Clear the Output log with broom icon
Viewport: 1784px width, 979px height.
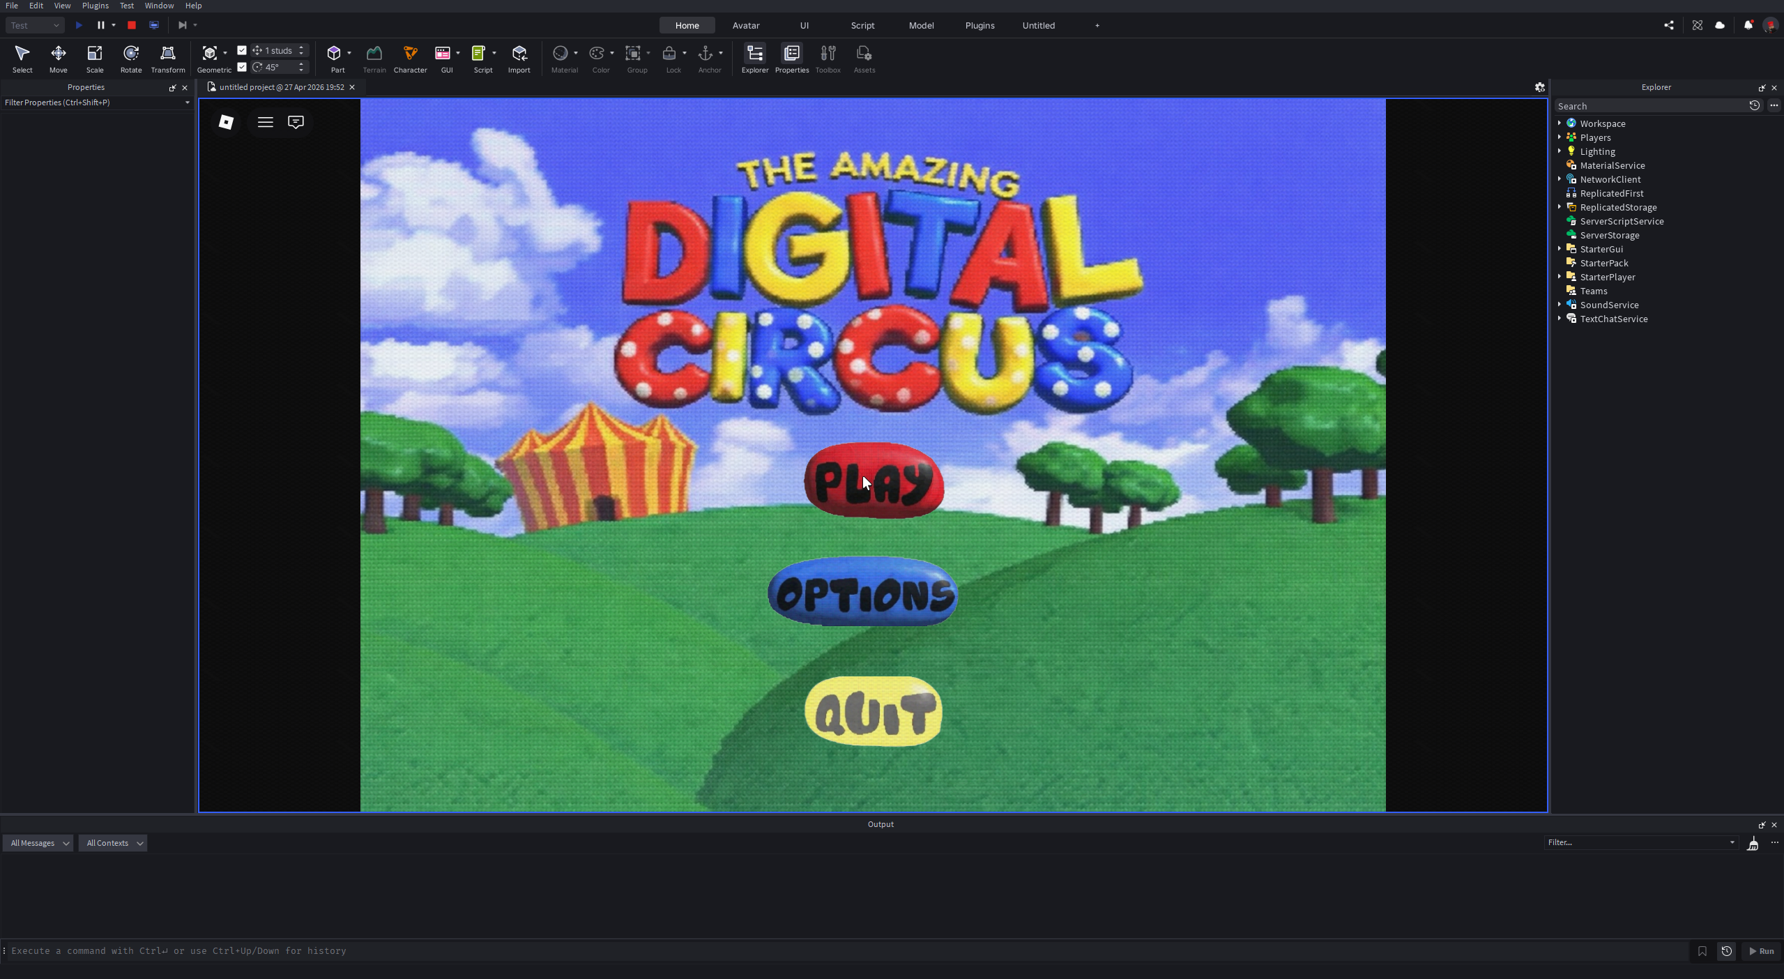(1753, 844)
